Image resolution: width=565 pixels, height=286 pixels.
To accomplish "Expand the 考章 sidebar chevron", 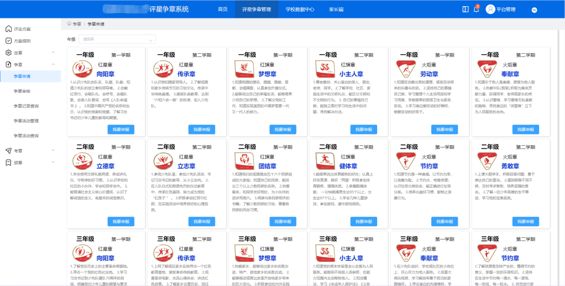I will coord(53,151).
